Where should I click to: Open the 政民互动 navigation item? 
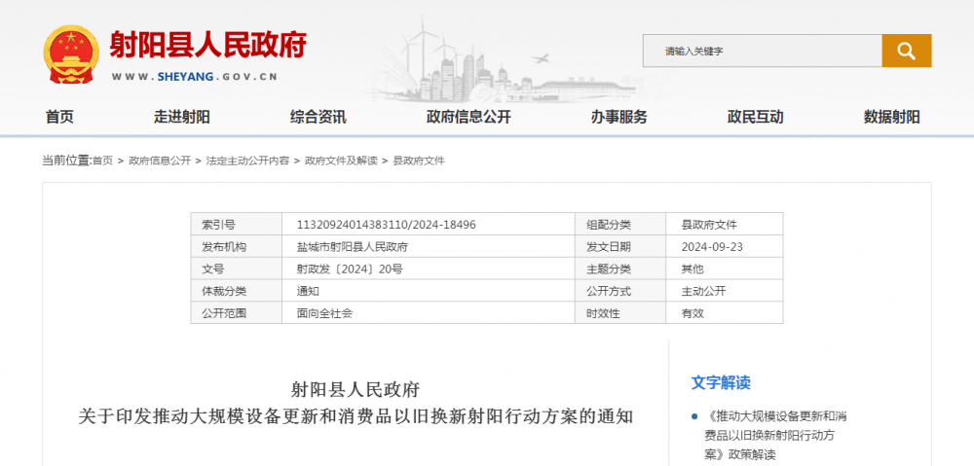tap(756, 117)
